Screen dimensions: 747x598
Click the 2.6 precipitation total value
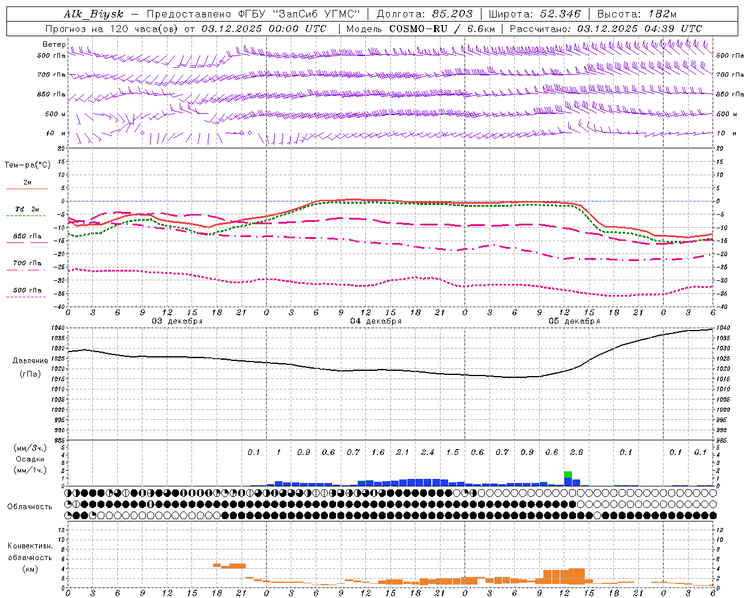pos(577,452)
